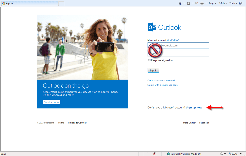Viewport: 246px width, 156px height.
Task: Click the Done status bar text
Action: coord(3,154)
